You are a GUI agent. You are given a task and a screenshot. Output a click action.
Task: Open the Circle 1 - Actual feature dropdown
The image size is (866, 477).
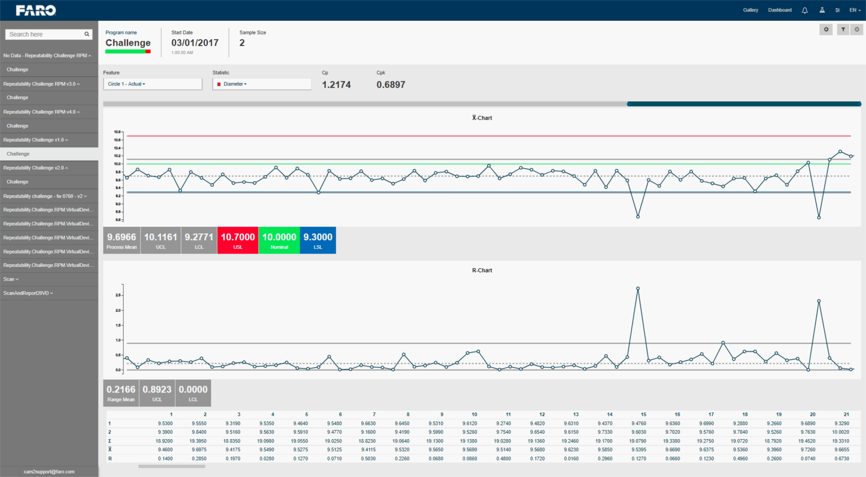click(152, 84)
